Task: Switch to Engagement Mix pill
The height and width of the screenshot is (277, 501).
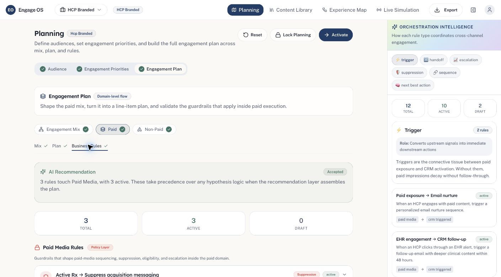Action: pos(64,129)
